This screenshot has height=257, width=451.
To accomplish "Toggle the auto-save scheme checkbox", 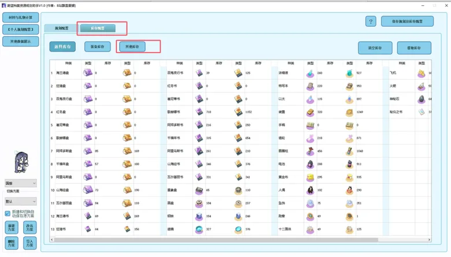I will [8, 213].
